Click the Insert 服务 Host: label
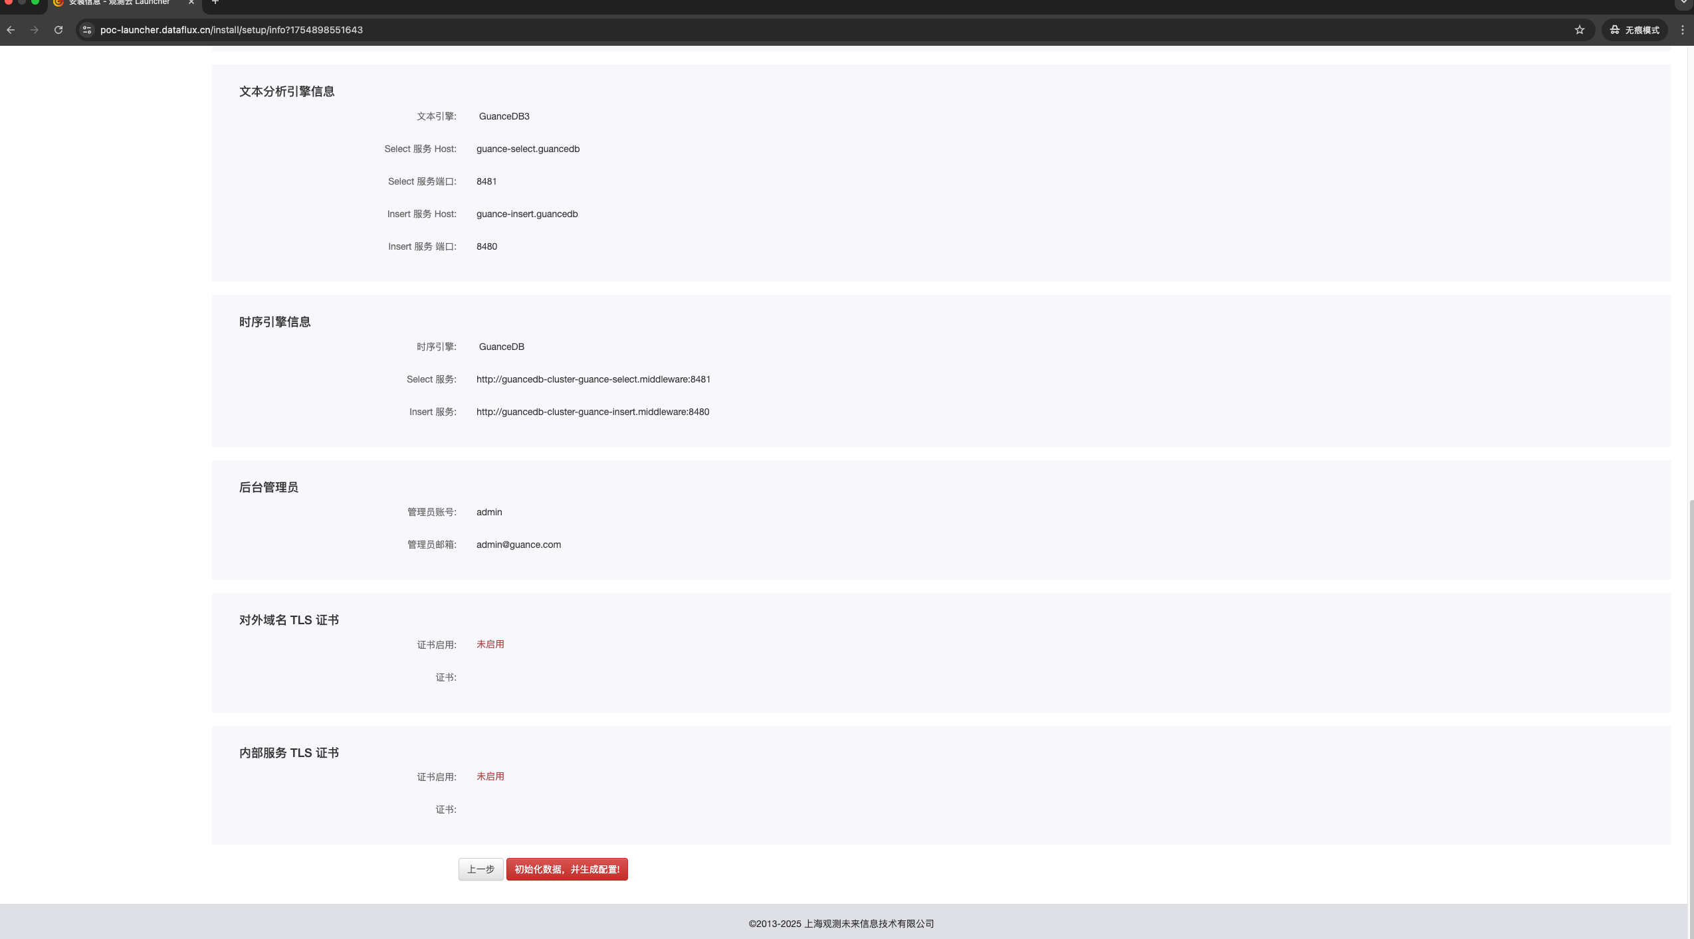This screenshot has width=1694, height=939. click(422, 214)
